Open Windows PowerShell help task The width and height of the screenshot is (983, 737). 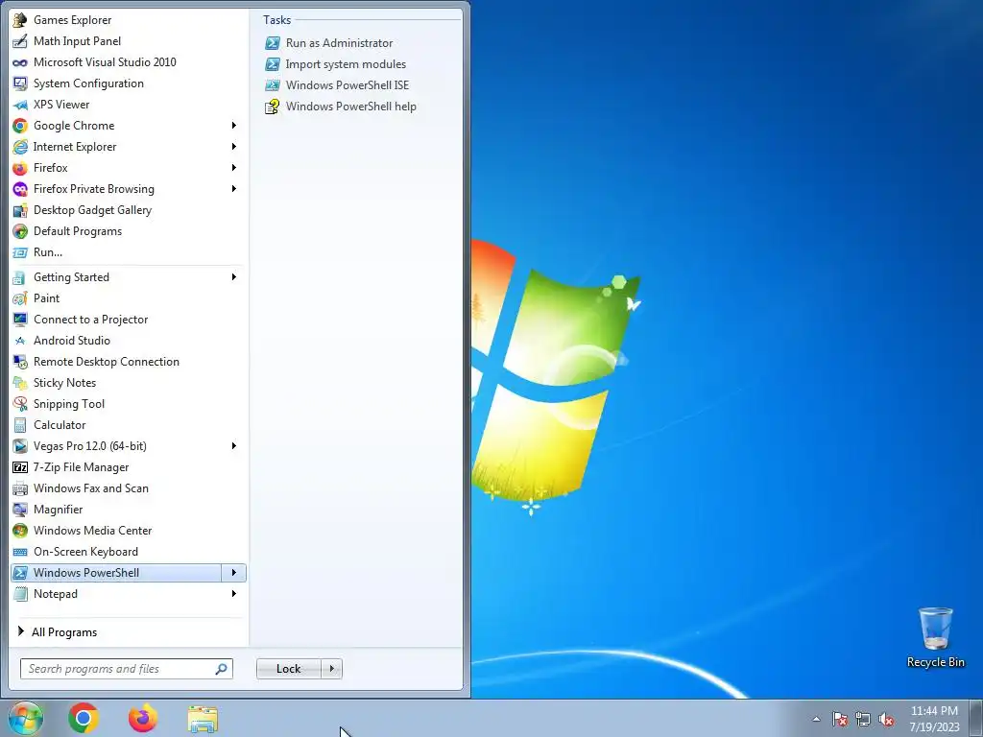341,107
